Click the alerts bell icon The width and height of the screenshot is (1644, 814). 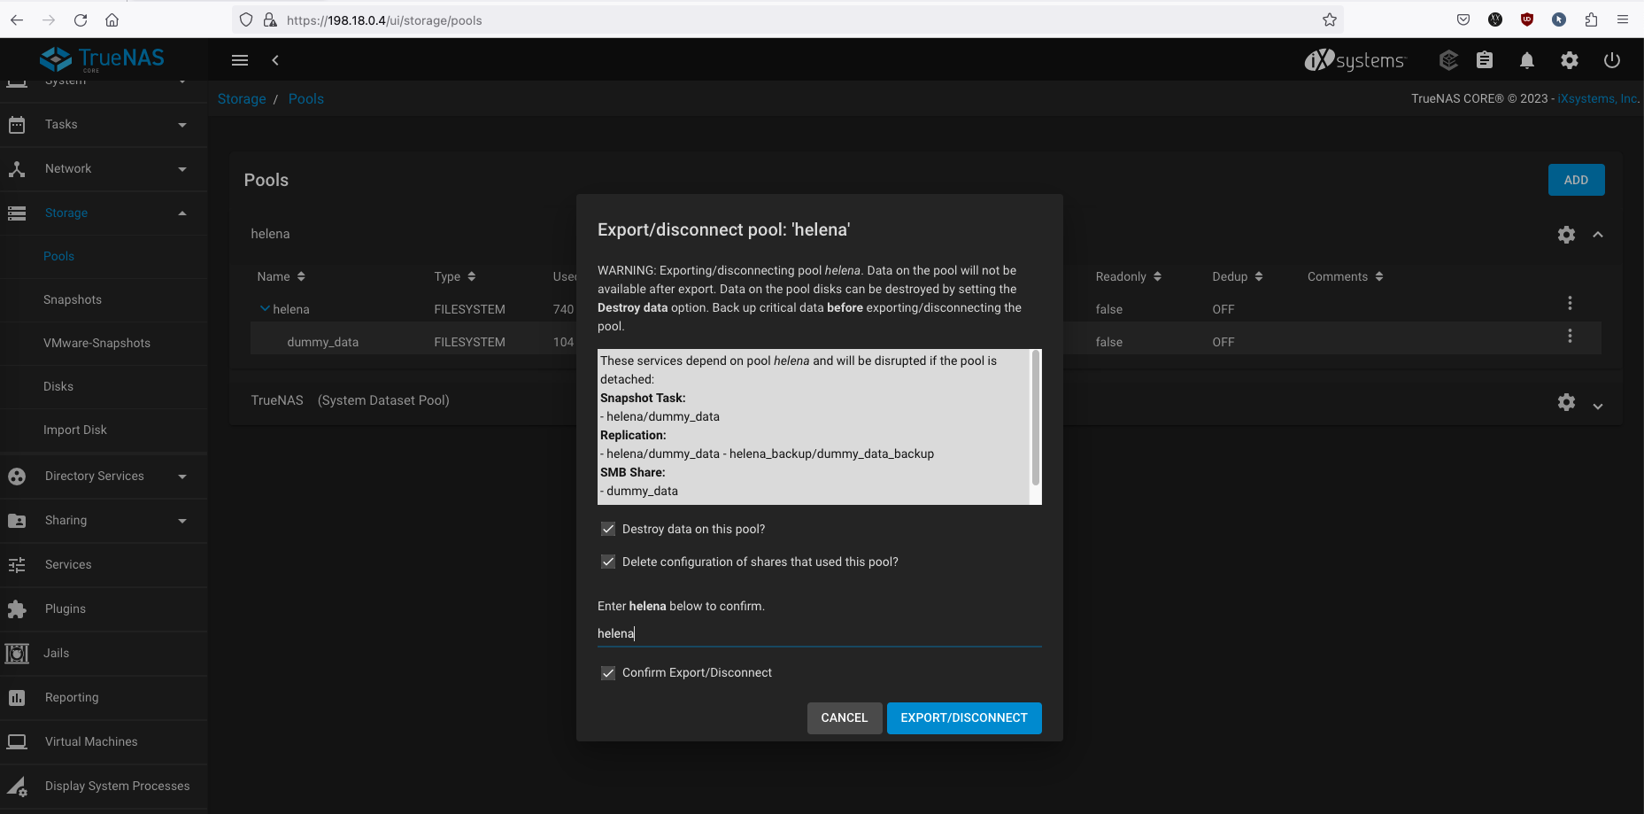coord(1526,60)
